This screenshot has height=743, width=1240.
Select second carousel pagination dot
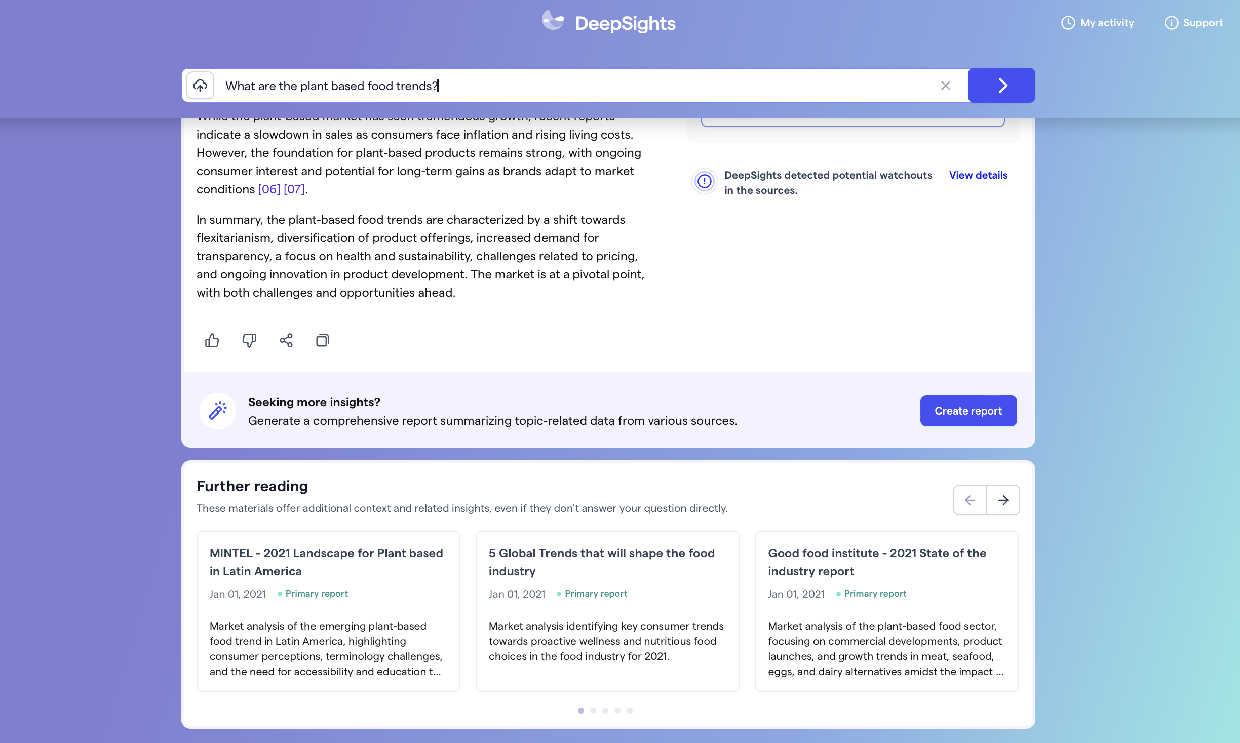click(593, 711)
